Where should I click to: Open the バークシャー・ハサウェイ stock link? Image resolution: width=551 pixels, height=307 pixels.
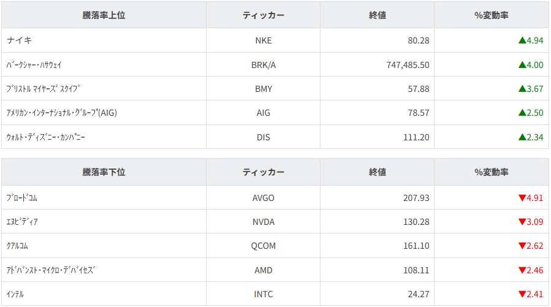[x=34, y=65]
